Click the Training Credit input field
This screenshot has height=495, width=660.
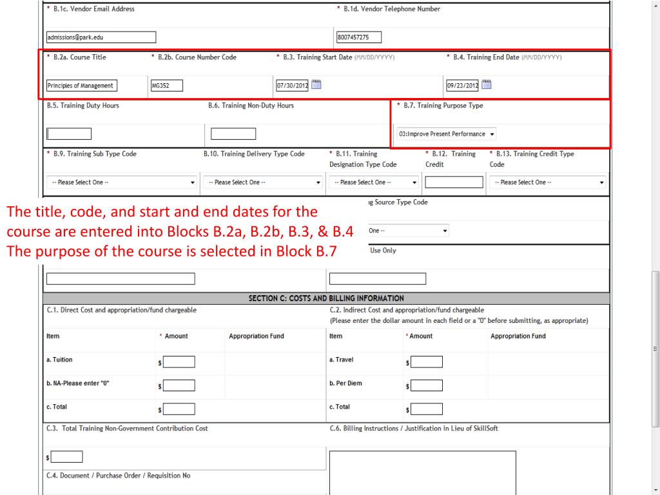[x=454, y=182]
